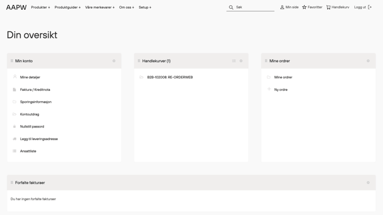Click the search magnifier icon
The width and height of the screenshot is (383, 215).
pyautogui.click(x=231, y=7)
